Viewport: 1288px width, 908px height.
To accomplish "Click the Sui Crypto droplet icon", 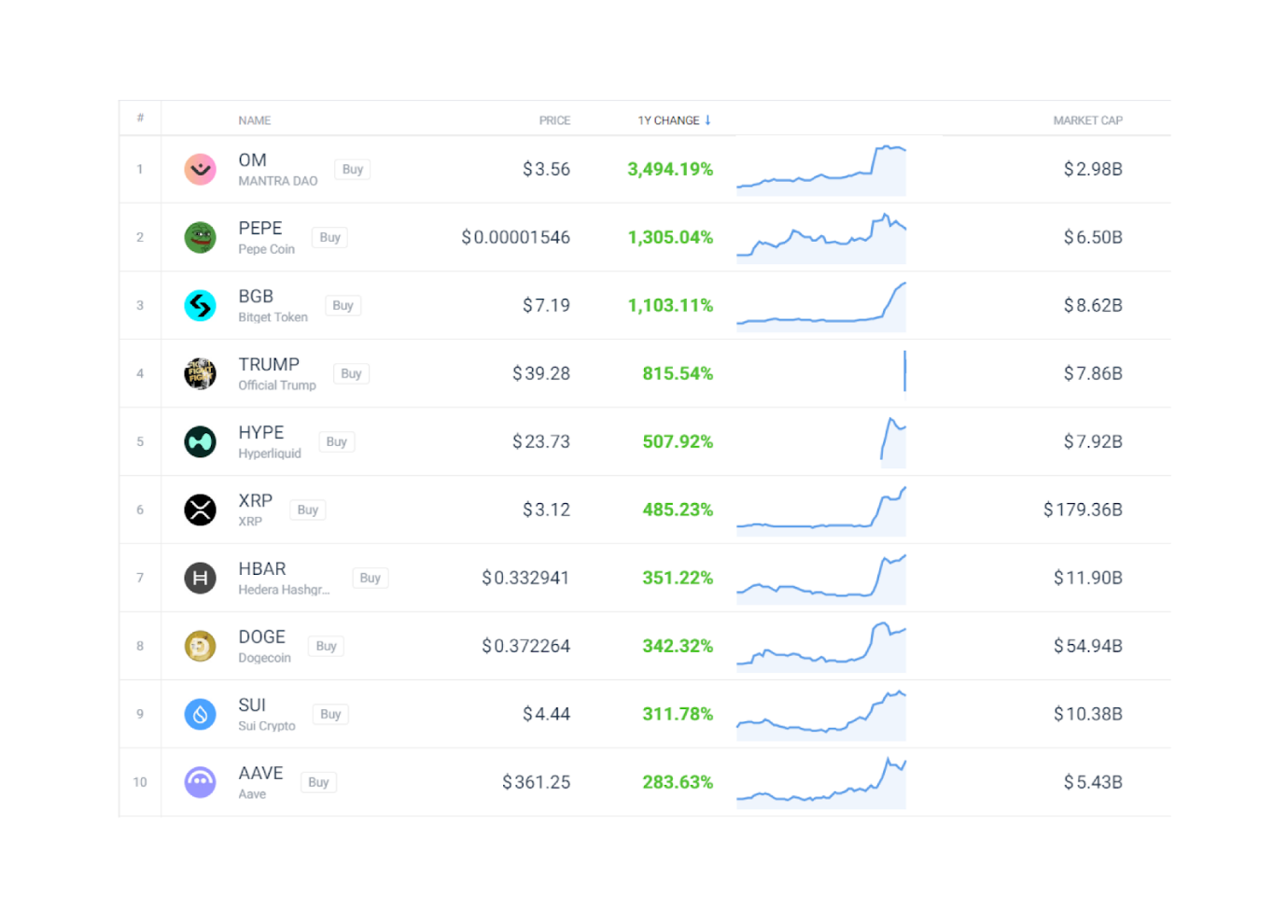I will 200,714.
